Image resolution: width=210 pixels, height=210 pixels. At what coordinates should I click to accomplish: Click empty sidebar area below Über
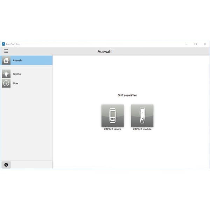click(x=26, y=122)
